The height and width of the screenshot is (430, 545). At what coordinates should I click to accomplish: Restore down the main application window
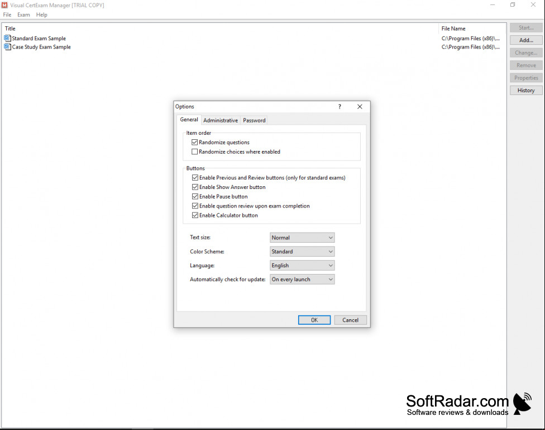click(513, 5)
